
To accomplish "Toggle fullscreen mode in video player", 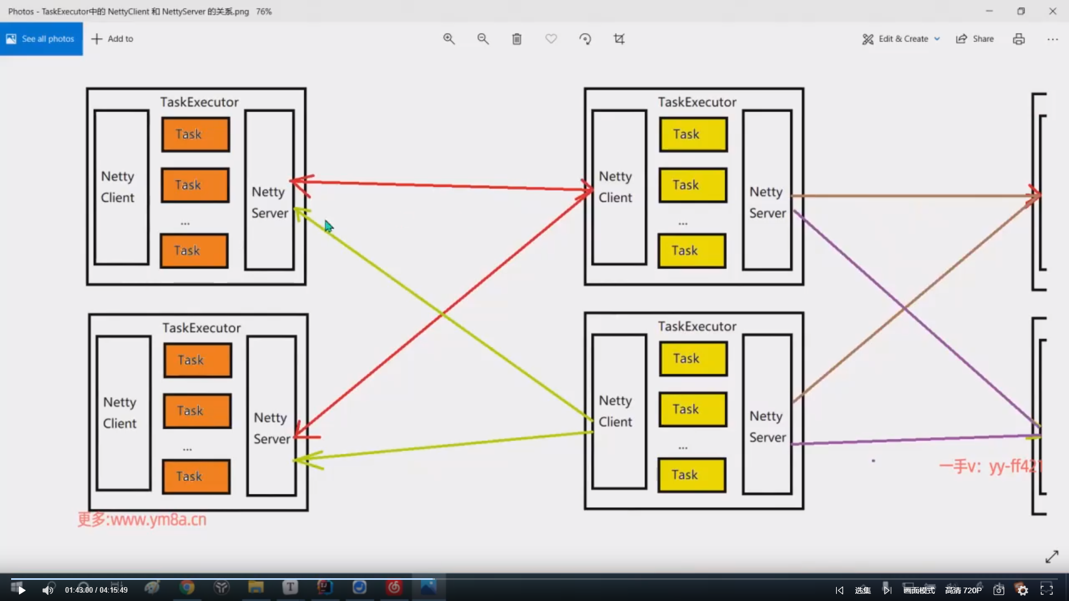I will tap(1047, 590).
